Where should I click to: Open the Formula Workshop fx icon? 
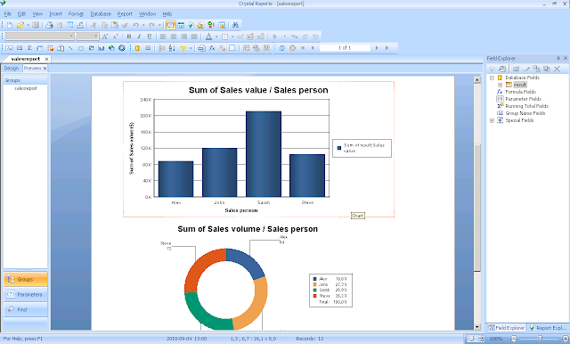tap(212, 48)
